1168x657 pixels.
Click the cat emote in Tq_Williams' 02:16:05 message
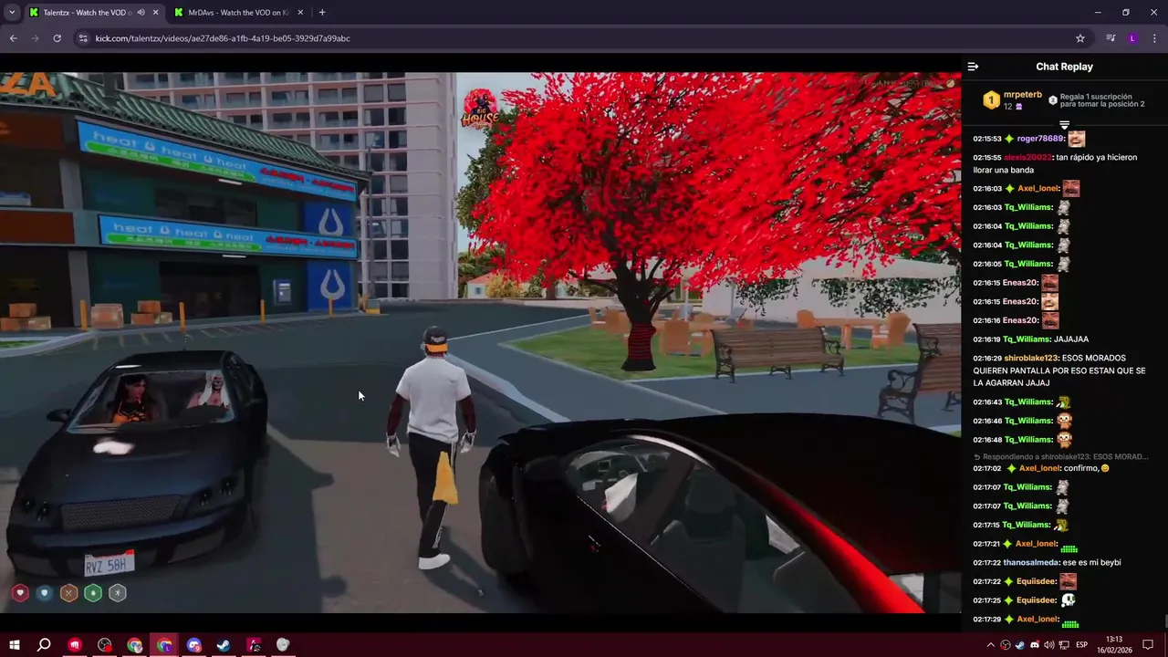pos(1062,264)
